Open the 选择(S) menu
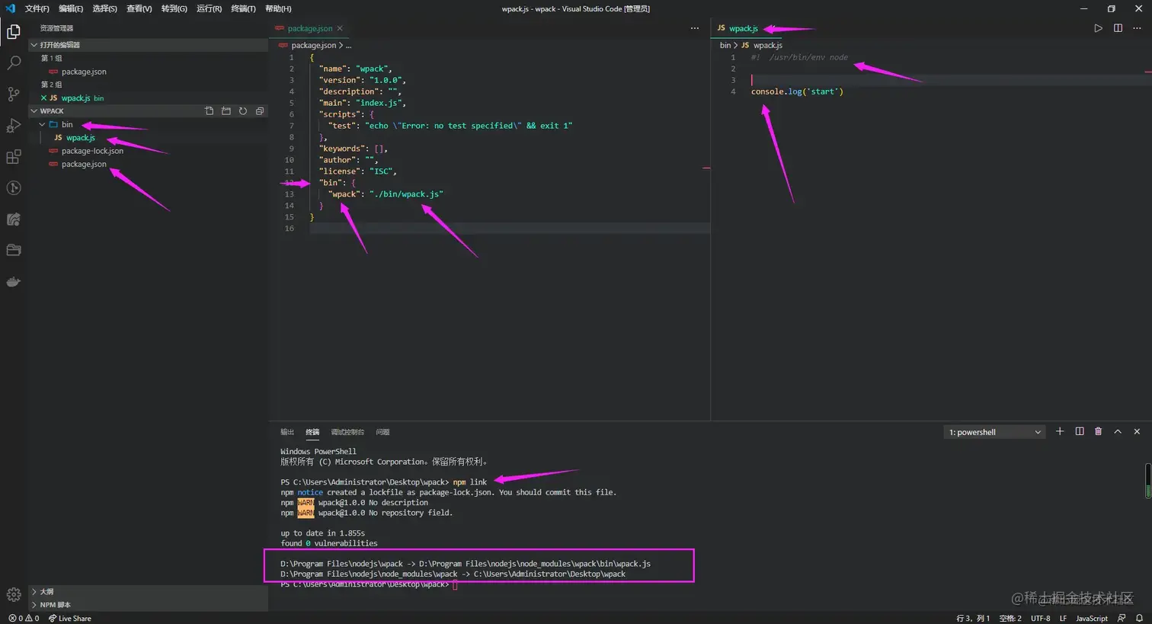Screen dimensions: 1152x624 [104, 8]
